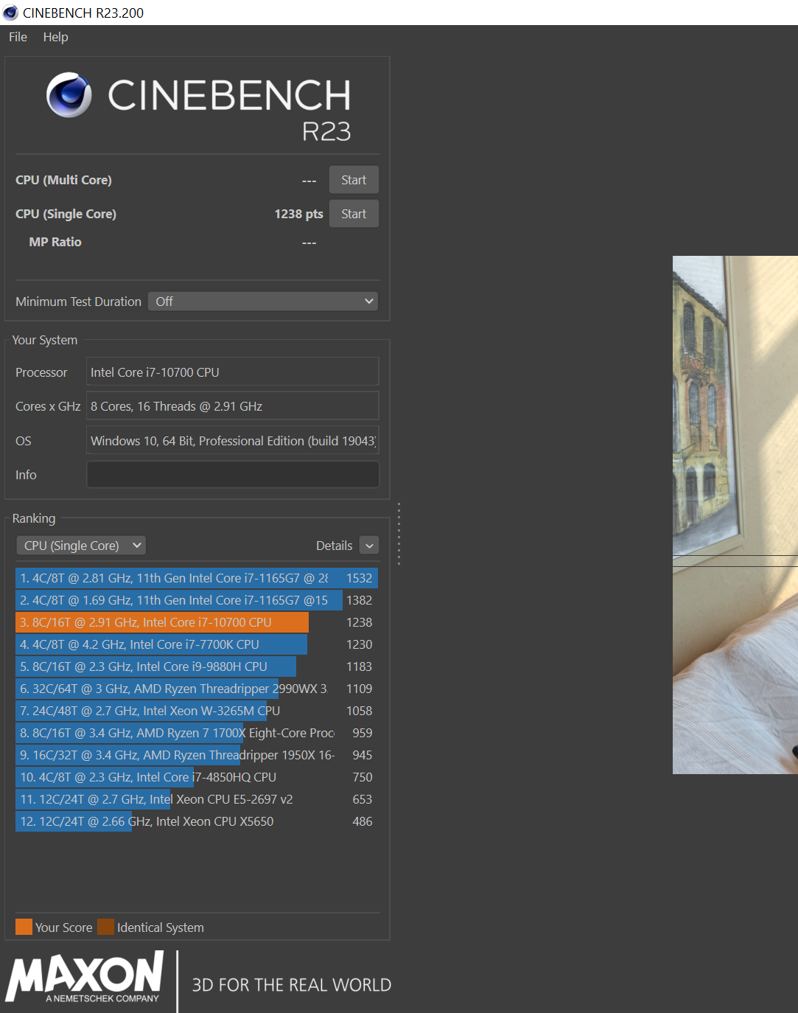Click the rendered scene preview image

point(735,515)
